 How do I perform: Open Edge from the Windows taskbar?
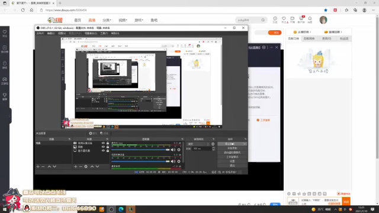[x=121, y=209]
